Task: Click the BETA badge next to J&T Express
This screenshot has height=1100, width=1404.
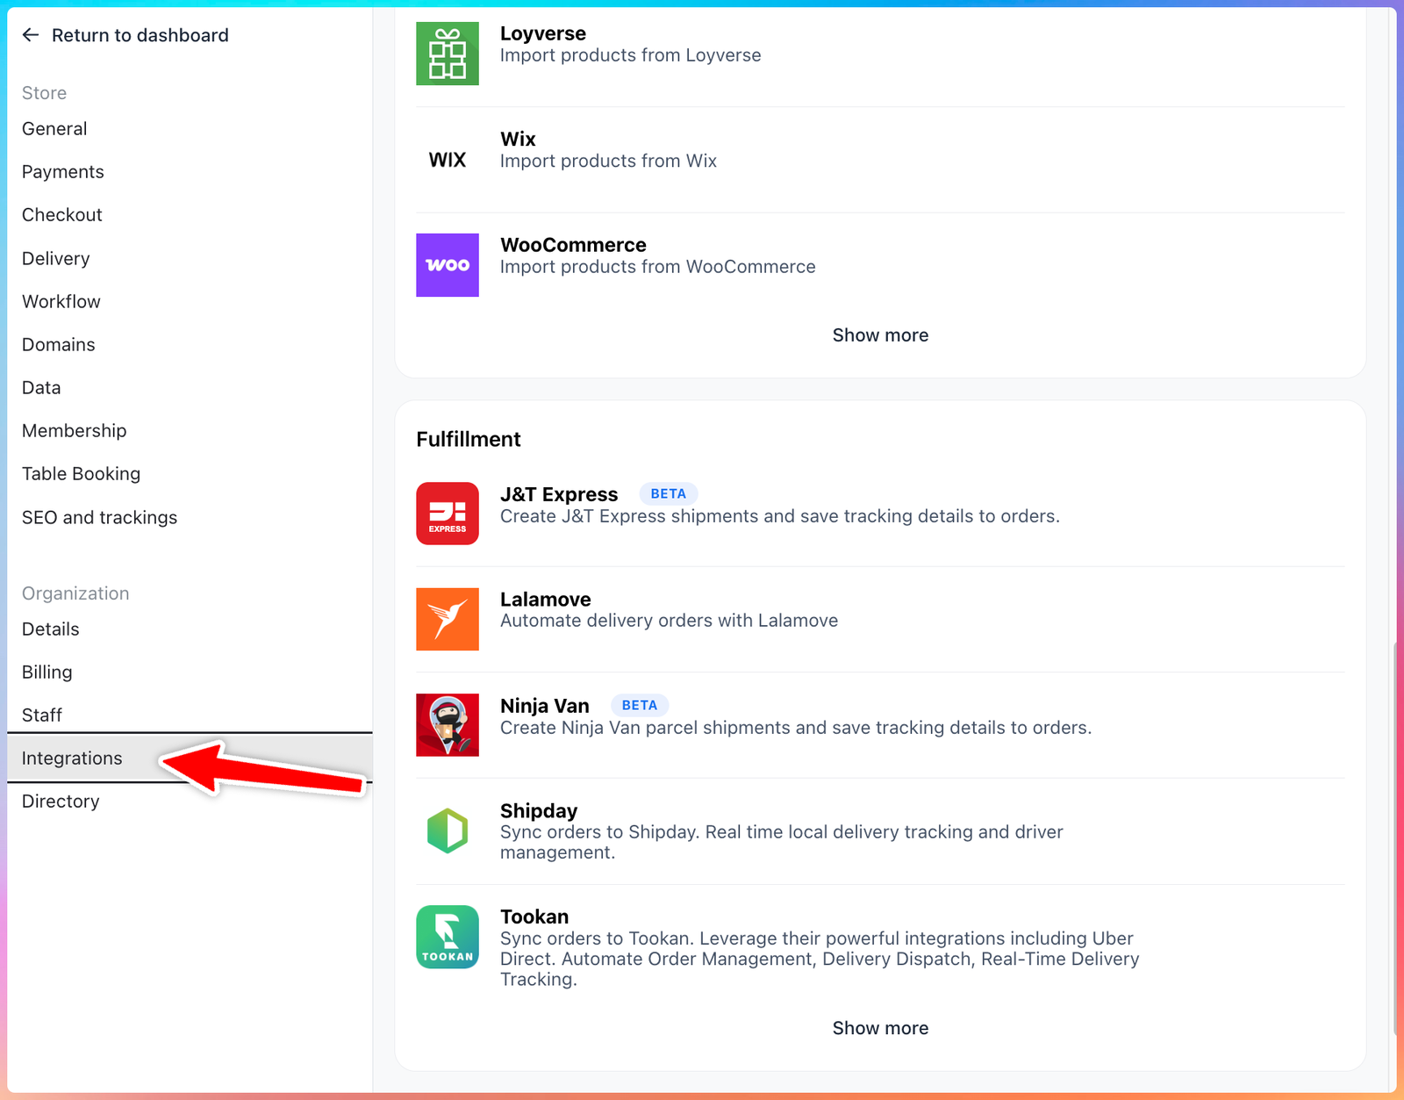Action: click(x=669, y=493)
